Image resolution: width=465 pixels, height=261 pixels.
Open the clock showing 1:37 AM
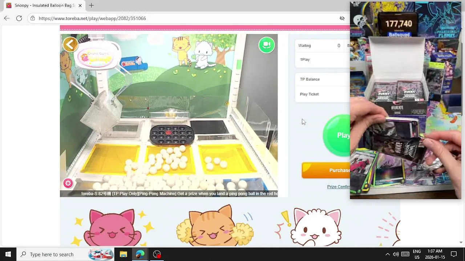[435, 254]
